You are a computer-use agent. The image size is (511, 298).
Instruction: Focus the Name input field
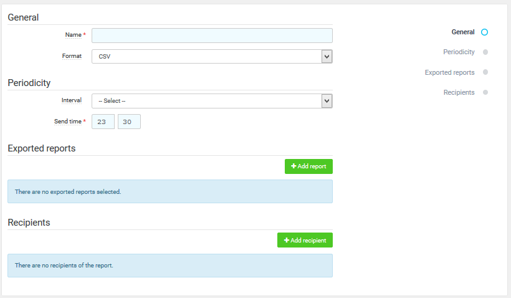(x=212, y=36)
